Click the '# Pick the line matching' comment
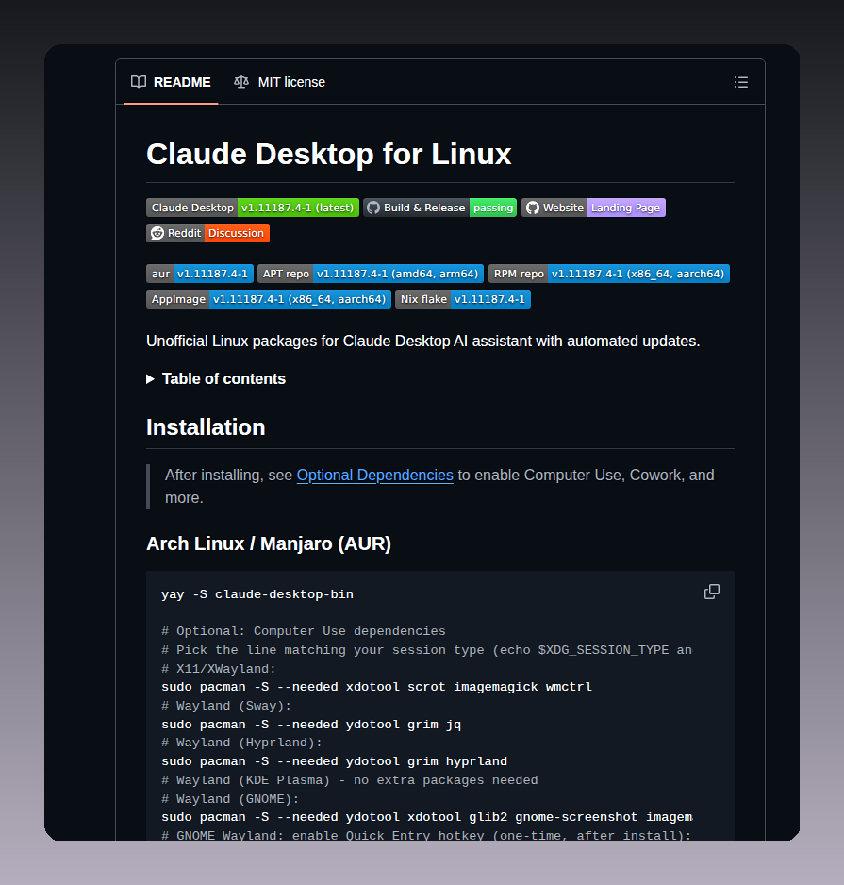844x885 pixels. (427, 650)
